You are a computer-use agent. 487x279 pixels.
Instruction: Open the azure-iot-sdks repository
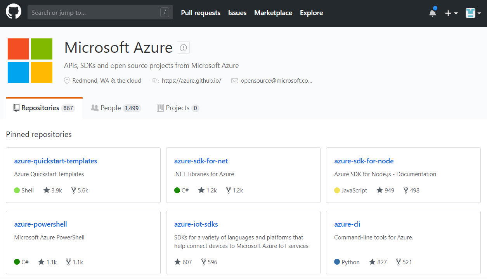pos(196,224)
